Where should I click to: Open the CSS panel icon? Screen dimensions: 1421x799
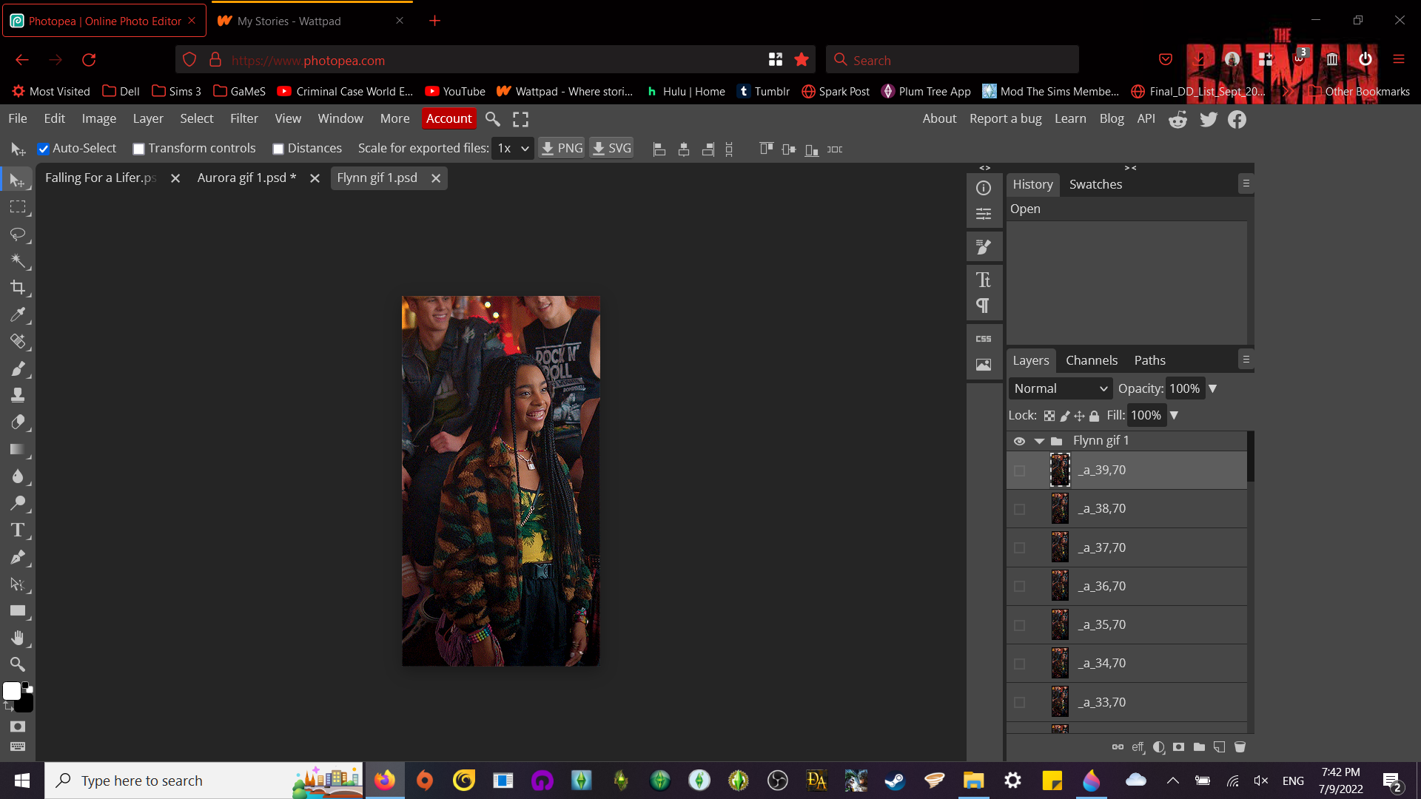984,339
